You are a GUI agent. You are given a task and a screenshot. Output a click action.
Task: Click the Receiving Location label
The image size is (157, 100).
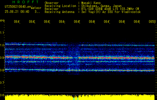tap(60, 6)
